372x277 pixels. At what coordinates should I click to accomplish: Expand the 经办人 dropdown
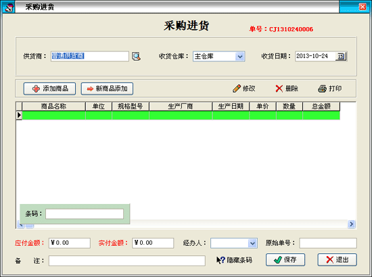tap(252, 243)
